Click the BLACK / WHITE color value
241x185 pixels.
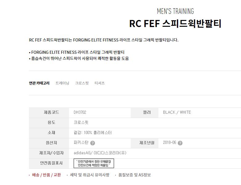click(x=177, y=112)
